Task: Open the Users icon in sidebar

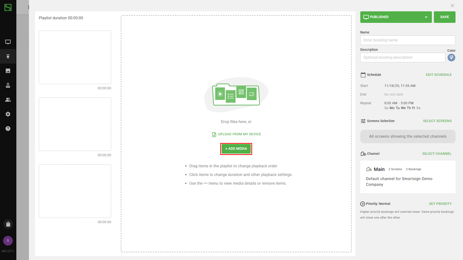Action: pyautogui.click(x=8, y=100)
